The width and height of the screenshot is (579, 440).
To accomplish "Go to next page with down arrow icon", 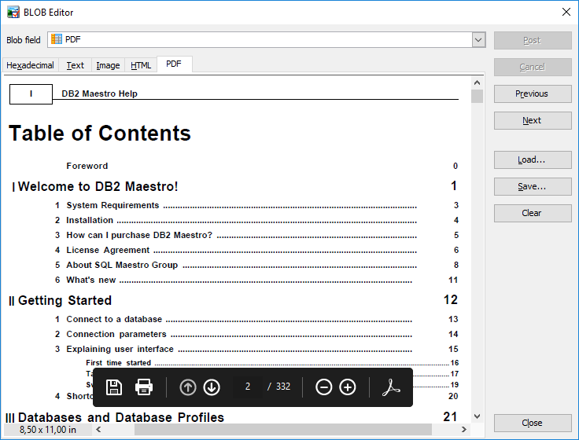I will (x=212, y=387).
